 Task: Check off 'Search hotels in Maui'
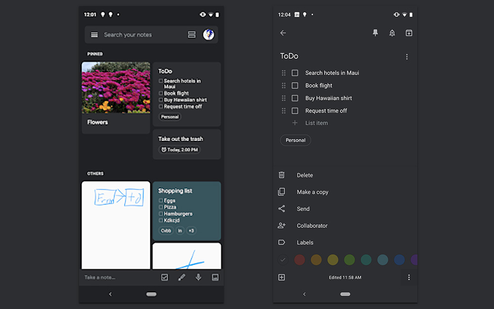295,73
